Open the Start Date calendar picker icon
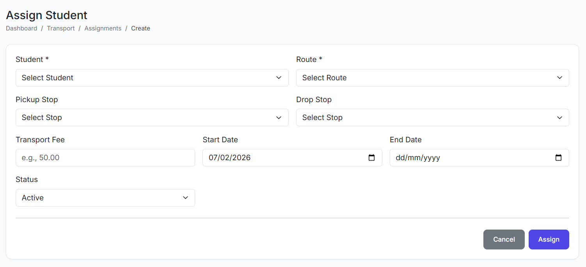This screenshot has height=267, width=586. (x=371, y=158)
